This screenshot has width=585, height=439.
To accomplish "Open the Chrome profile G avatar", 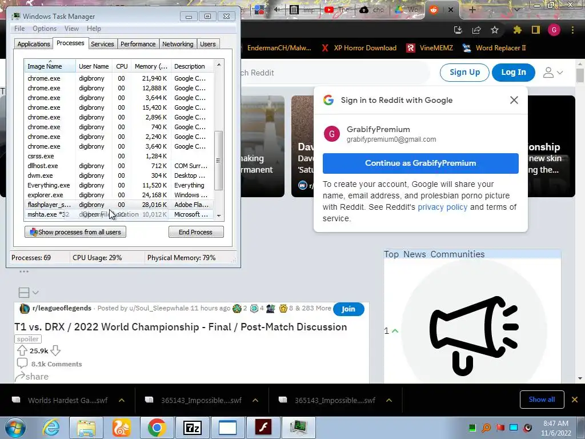I will click(554, 30).
